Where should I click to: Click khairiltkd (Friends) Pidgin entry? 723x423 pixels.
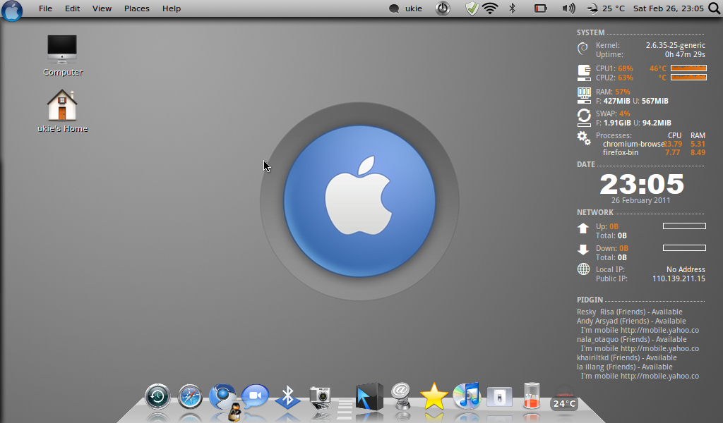(627, 357)
